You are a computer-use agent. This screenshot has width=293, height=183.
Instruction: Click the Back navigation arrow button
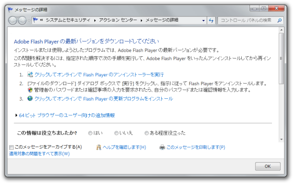(x=13, y=20)
